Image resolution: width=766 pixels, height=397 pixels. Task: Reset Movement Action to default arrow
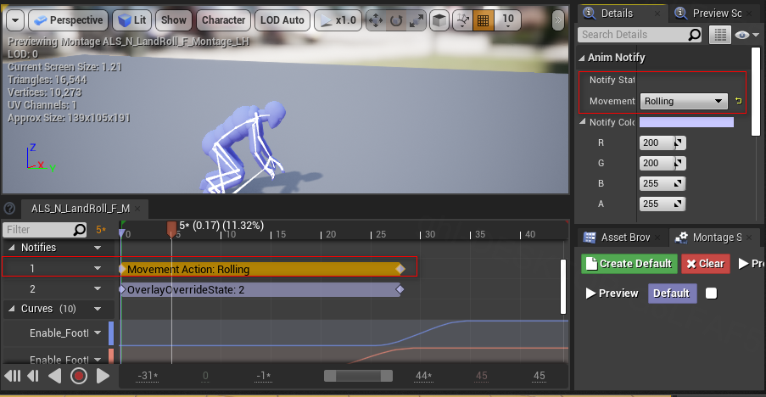[738, 102]
